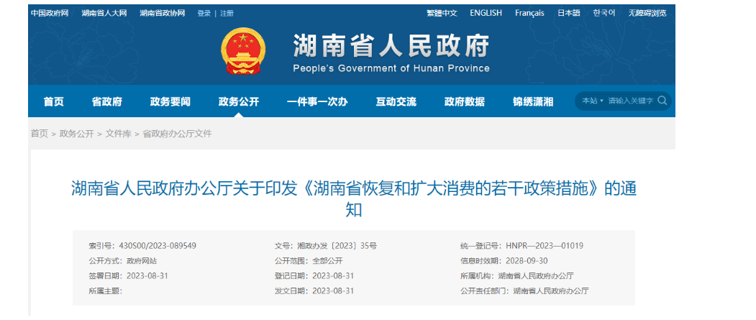The height and width of the screenshot is (320, 756).
Task: Open the 锦绣潇湘 section
Action: point(532,101)
